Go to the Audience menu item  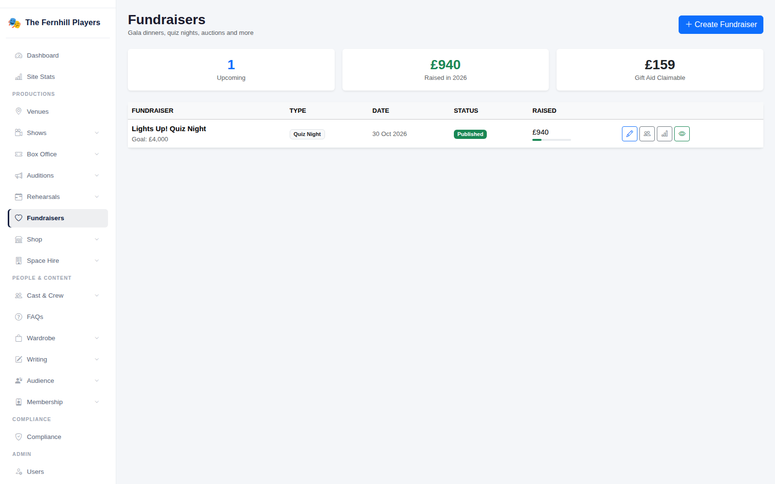[x=58, y=380]
